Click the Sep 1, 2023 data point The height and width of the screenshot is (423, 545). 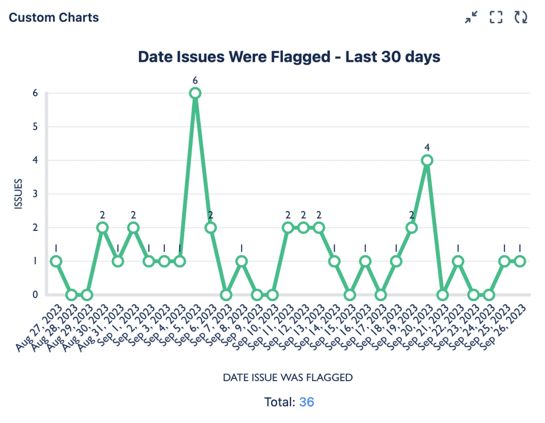pyautogui.click(x=134, y=228)
